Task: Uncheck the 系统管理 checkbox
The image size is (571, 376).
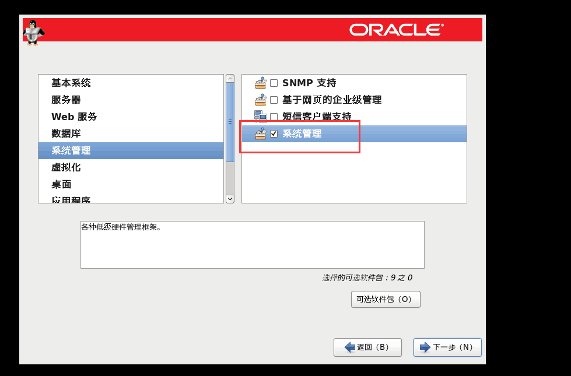Action: point(274,134)
